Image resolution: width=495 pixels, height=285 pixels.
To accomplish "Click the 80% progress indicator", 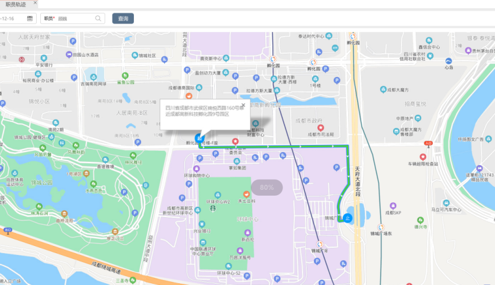I will [266, 187].
